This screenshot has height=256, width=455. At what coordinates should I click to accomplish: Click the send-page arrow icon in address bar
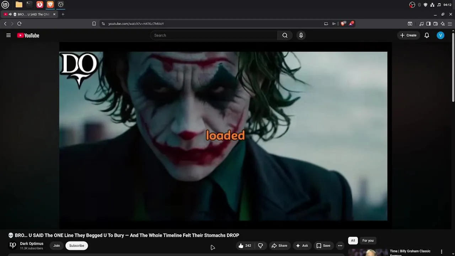click(x=334, y=23)
